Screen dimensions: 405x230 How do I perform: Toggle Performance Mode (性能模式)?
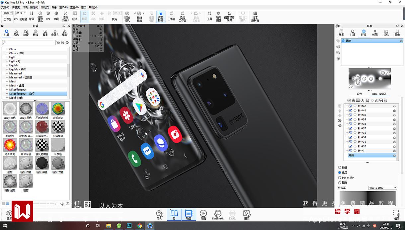40,17
